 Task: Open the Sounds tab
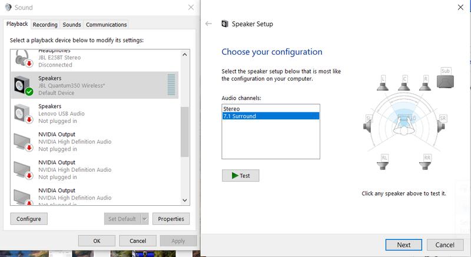tap(71, 25)
